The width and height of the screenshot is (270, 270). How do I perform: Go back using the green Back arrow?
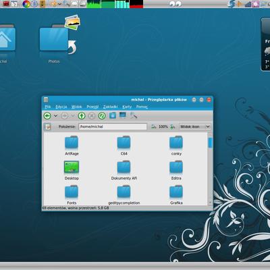[47, 116]
